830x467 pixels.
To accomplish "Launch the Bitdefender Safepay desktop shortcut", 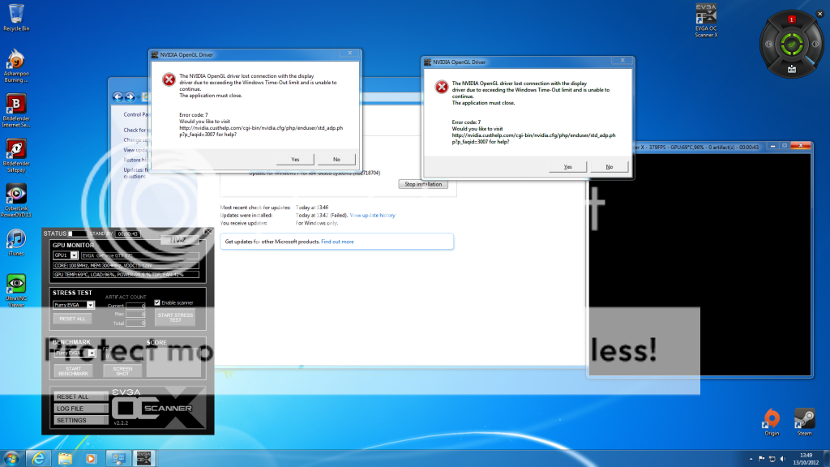I will (16, 156).
